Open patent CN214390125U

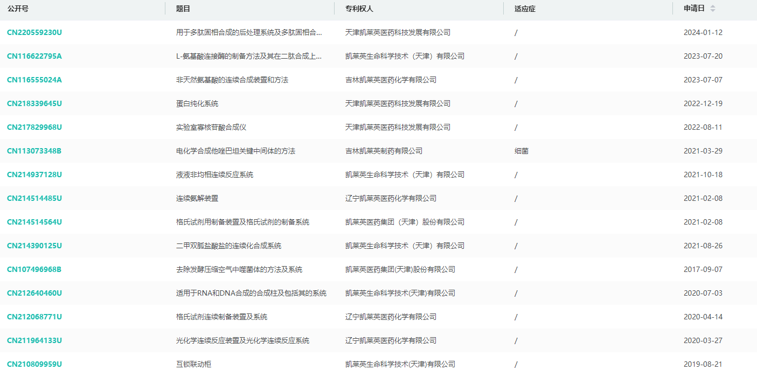click(34, 246)
